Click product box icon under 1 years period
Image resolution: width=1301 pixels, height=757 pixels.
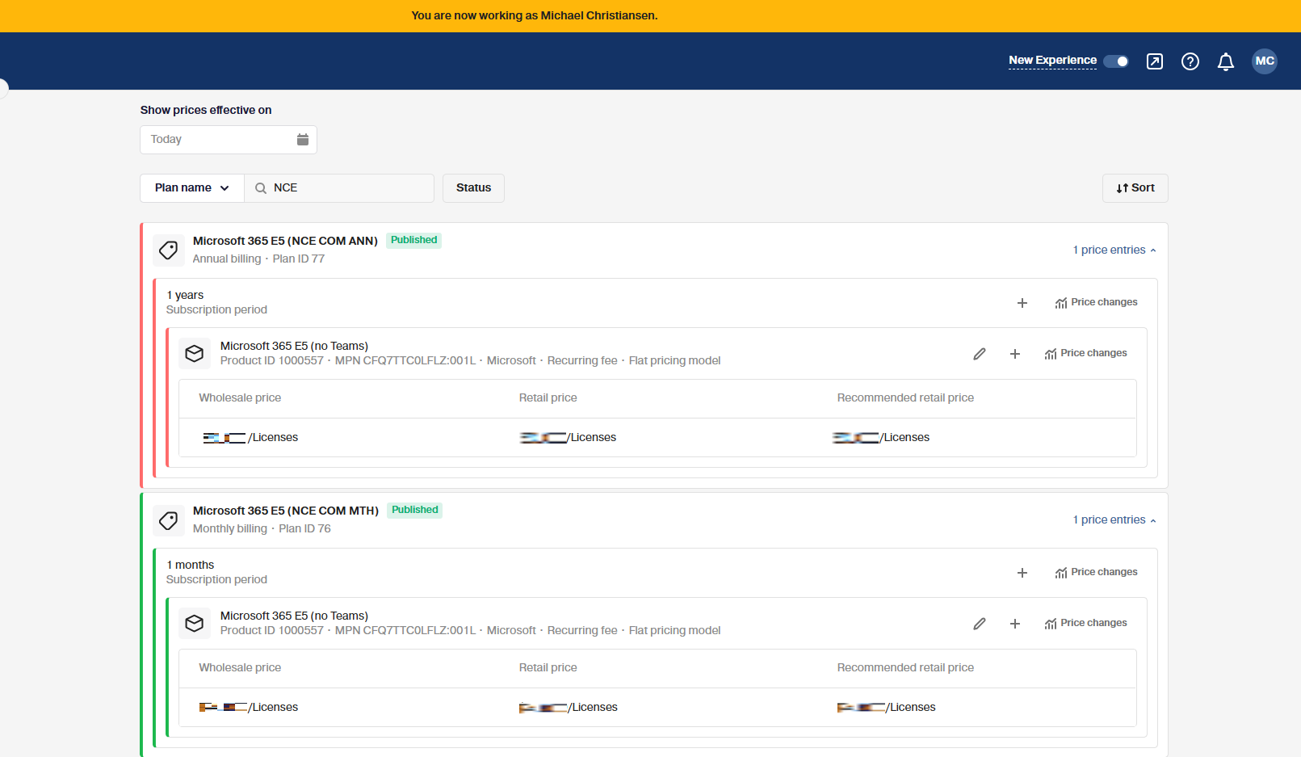coord(195,354)
